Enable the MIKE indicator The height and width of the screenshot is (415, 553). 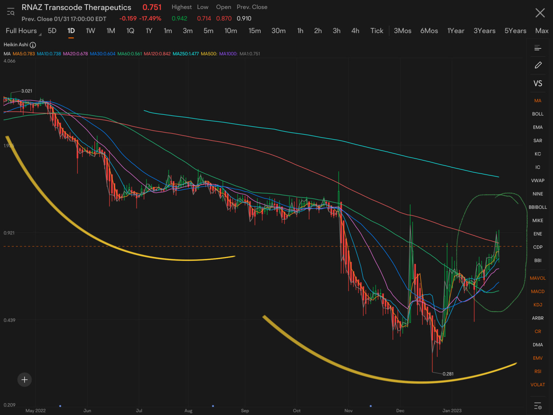[x=538, y=220]
